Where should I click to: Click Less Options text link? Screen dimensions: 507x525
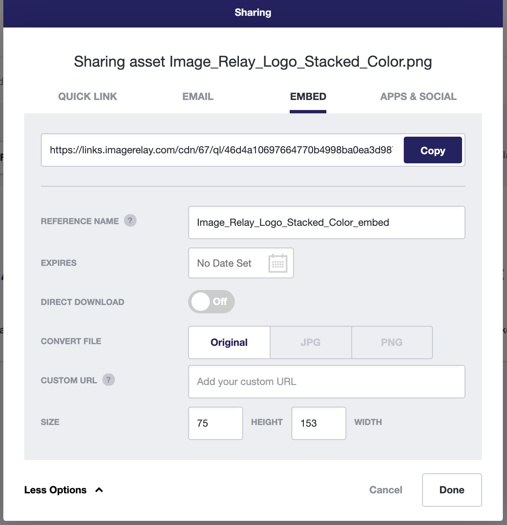point(55,490)
